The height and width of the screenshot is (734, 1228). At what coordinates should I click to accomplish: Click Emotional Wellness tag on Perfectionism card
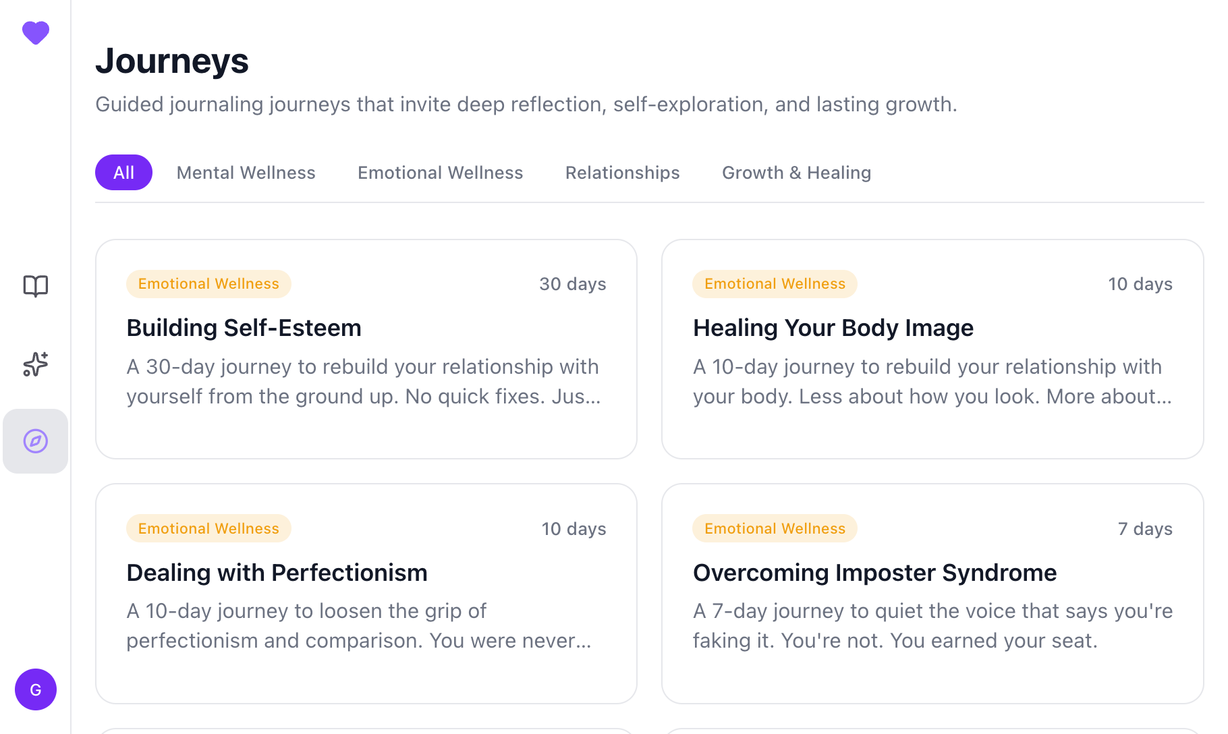208,529
